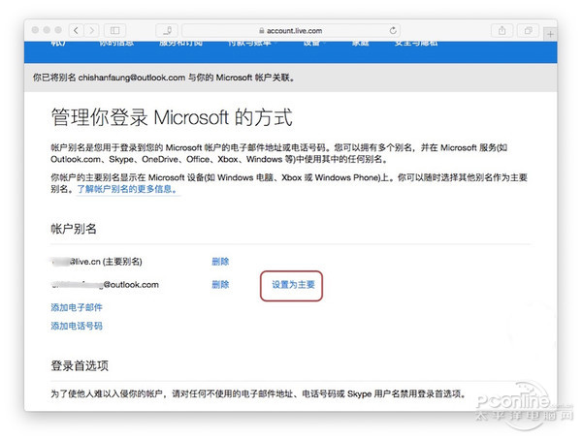Image resolution: width=582 pixels, height=440 pixels.
Task: Click the 管理你登录 Microsoft 的方式 heading
Action: [x=172, y=117]
